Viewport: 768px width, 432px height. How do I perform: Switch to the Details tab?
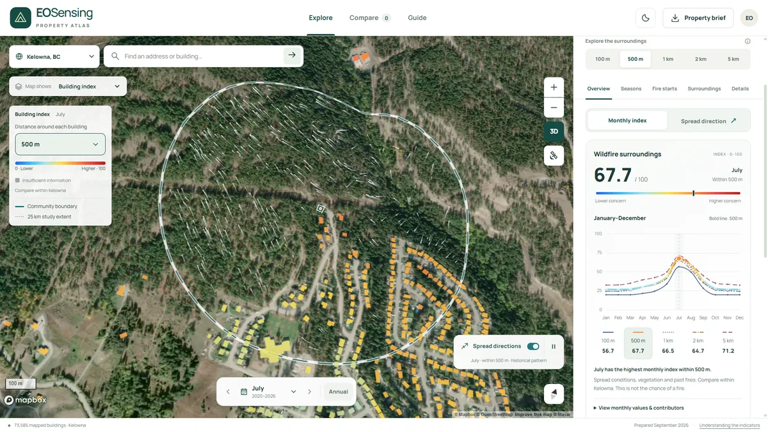coord(740,89)
